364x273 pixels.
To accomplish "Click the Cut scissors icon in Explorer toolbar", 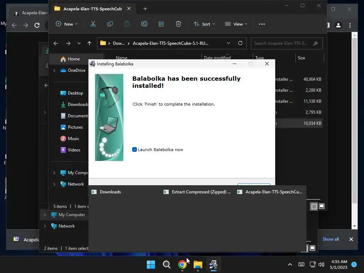I will 93,24.
